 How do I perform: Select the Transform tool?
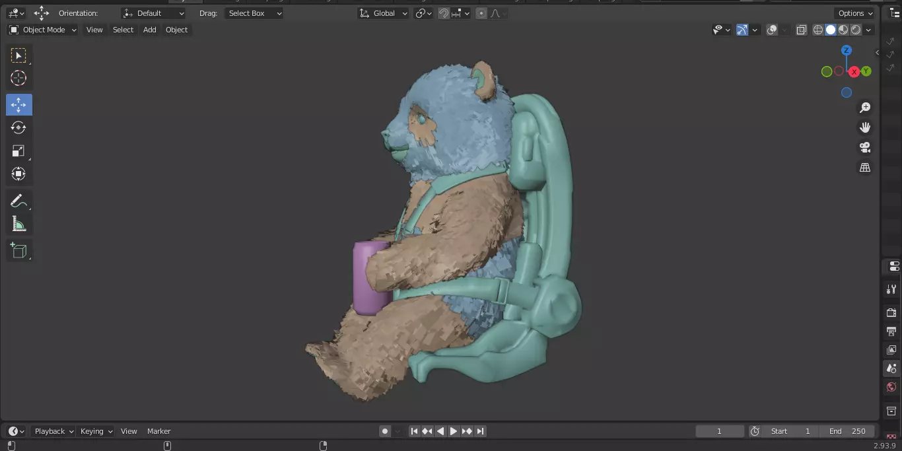pyautogui.click(x=18, y=174)
